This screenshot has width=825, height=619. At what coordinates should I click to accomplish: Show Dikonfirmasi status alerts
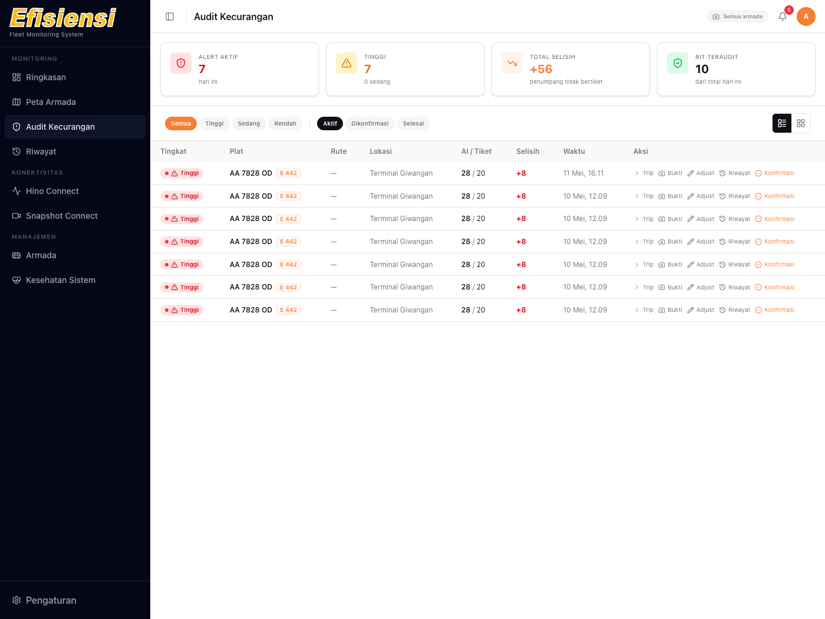click(x=370, y=124)
